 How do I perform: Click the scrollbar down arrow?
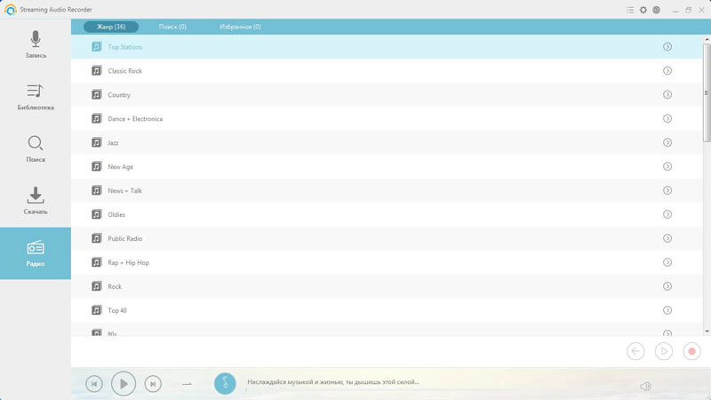(707, 332)
